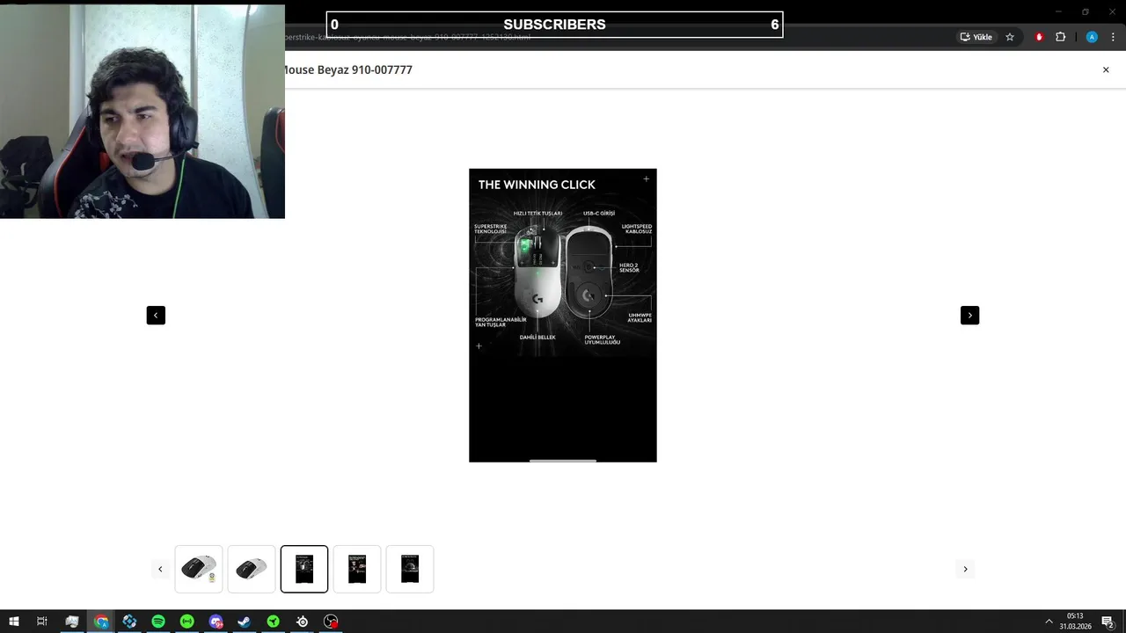Open the Windows Start menu

[14, 622]
